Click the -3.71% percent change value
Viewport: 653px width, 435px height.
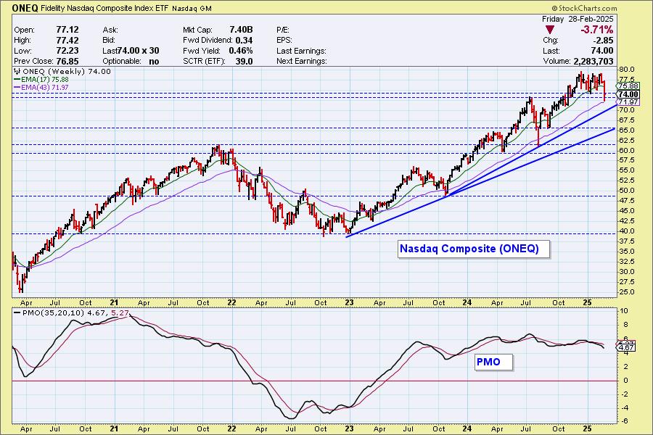click(597, 30)
